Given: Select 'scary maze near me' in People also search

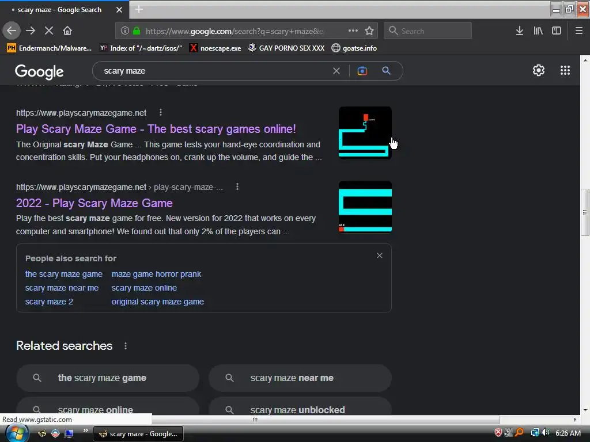Looking at the screenshot, I should [62, 288].
